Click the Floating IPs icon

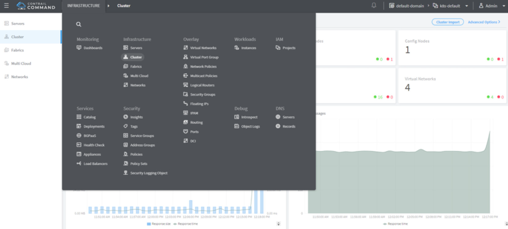186,103
